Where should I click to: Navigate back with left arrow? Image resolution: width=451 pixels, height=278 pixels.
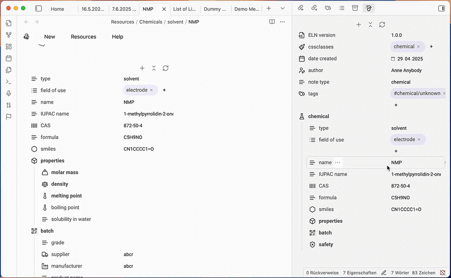26,22
